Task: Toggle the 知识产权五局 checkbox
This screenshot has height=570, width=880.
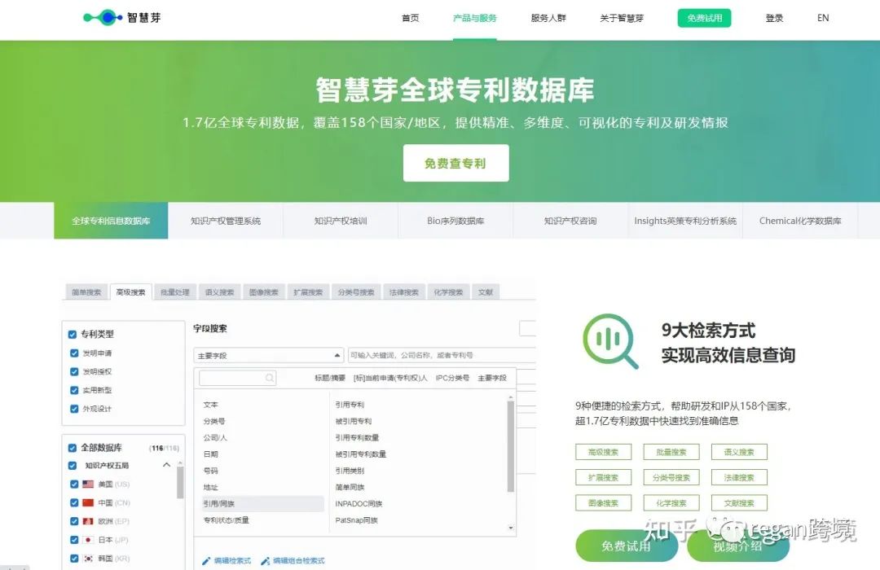Action: 73,465
